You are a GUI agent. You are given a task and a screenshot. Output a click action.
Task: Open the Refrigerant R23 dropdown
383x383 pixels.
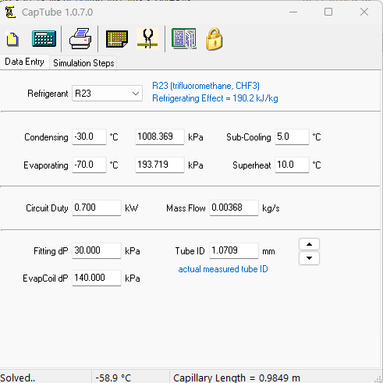[107, 94]
